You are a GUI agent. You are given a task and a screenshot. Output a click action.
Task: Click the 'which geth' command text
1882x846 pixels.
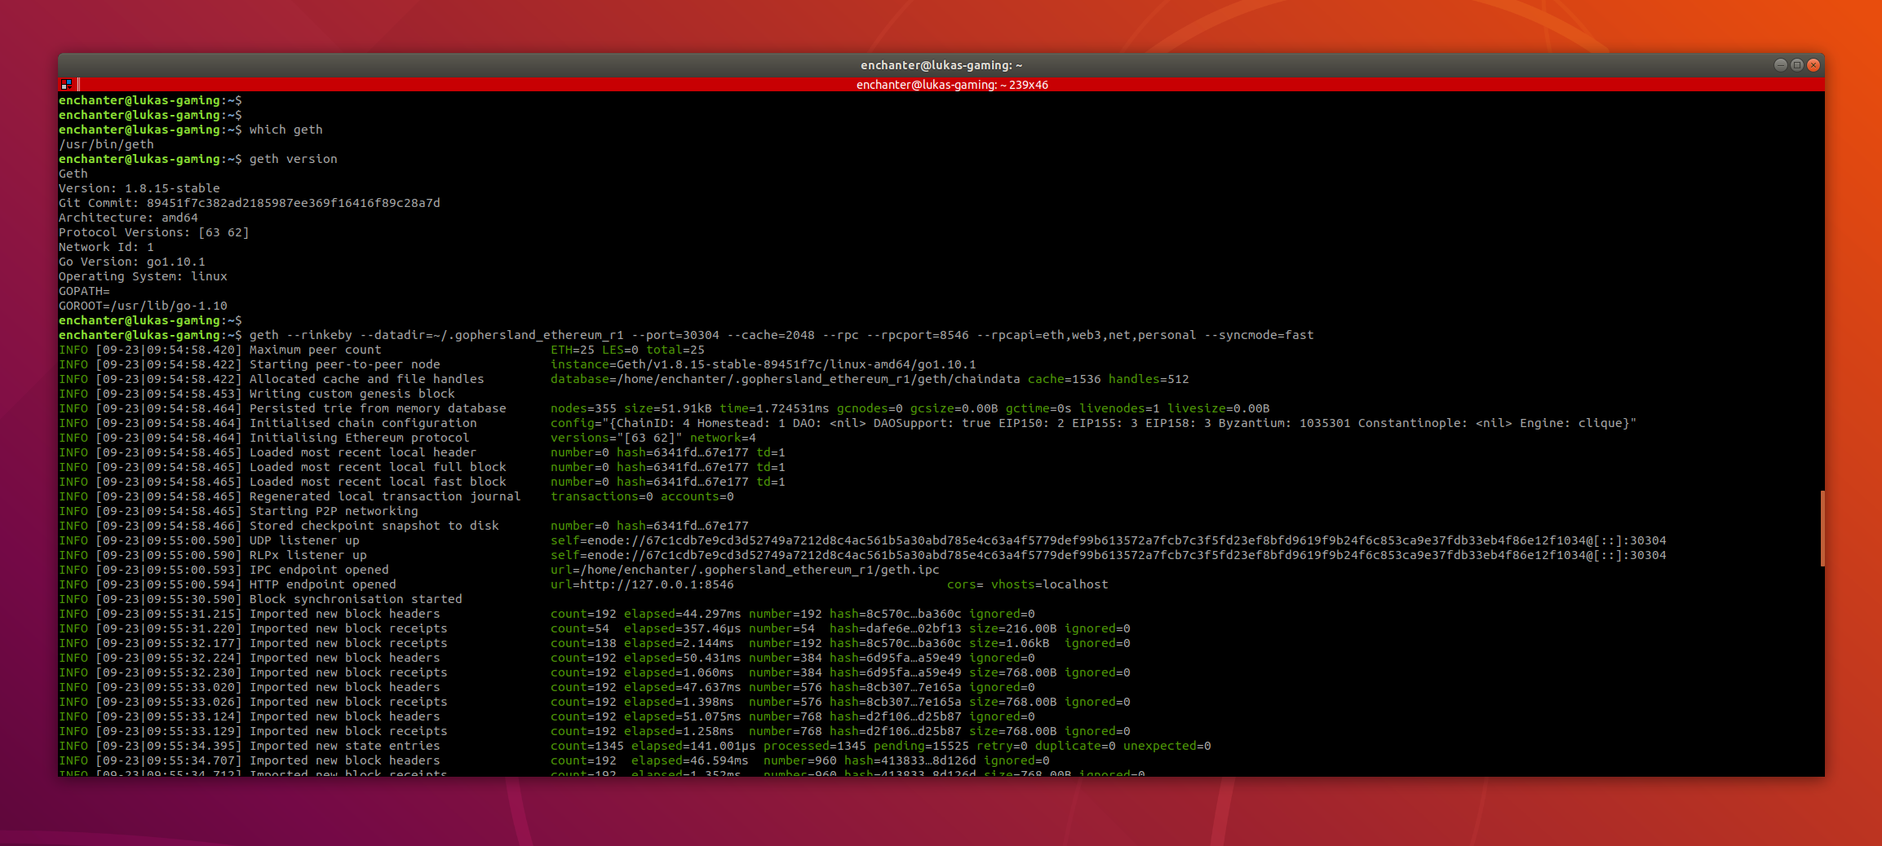(x=286, y=130)
